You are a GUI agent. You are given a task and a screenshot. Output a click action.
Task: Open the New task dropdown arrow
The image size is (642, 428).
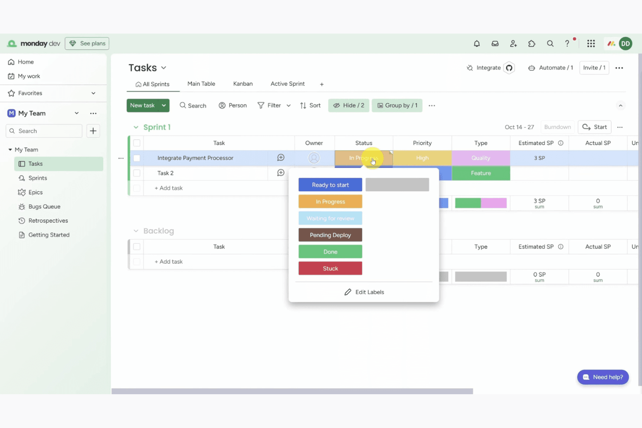[x=164, y=105]
